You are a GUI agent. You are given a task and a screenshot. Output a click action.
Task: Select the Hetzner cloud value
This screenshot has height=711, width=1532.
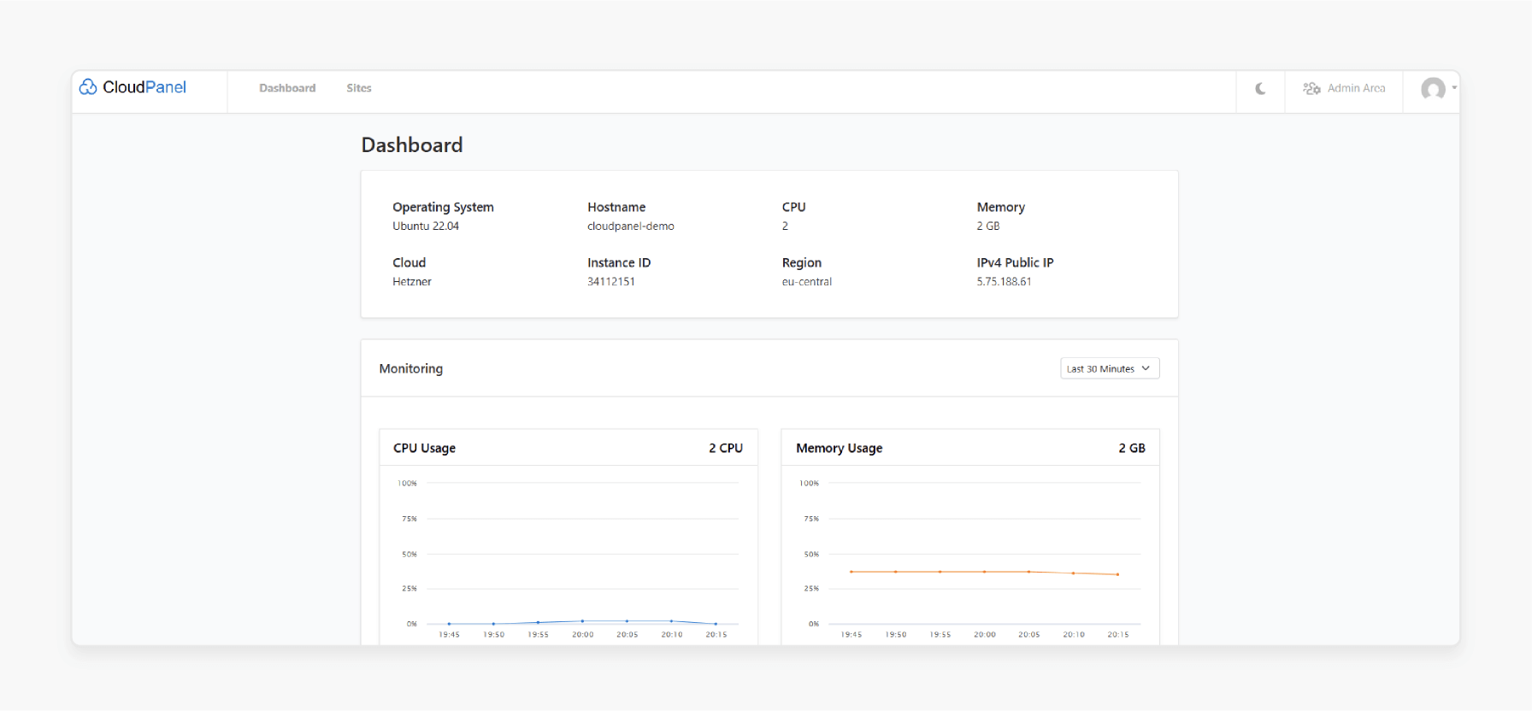pos(412,282)
